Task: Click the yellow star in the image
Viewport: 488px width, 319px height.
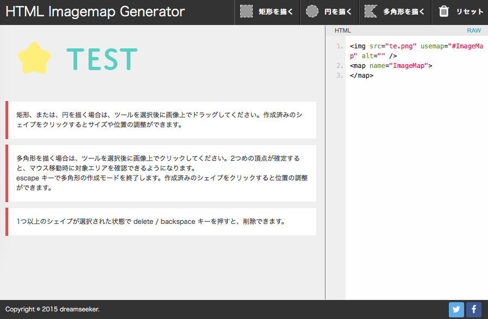Action: coord(34,58)
